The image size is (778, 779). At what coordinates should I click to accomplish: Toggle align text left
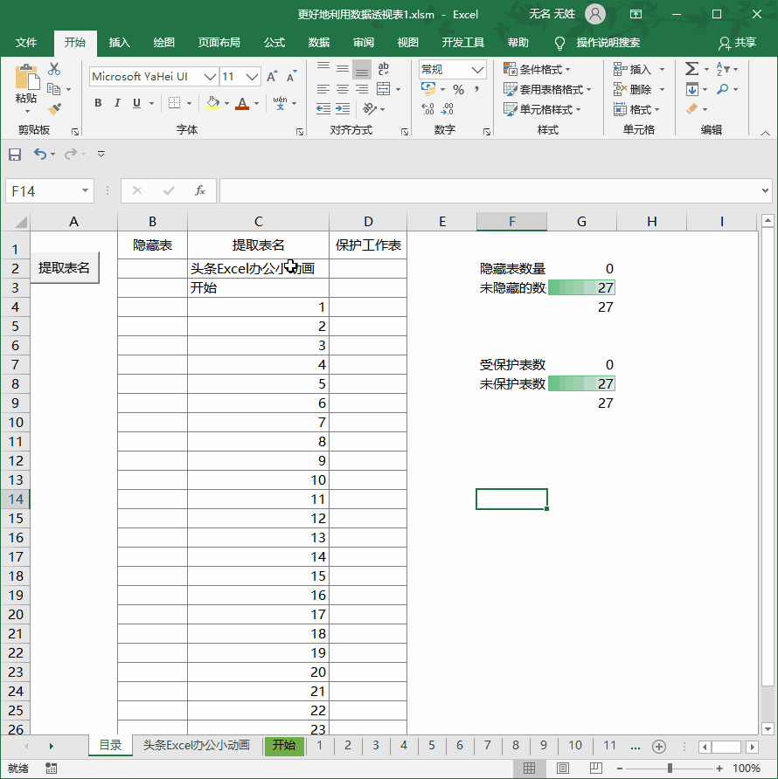coord(323,89)
